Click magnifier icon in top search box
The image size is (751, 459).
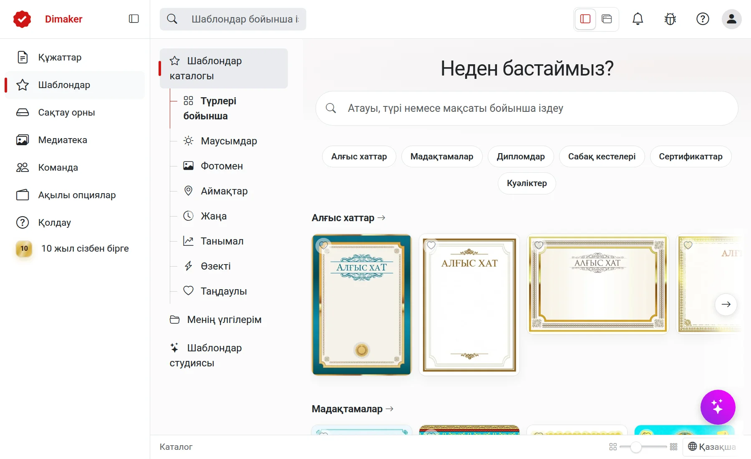(172, 19)
